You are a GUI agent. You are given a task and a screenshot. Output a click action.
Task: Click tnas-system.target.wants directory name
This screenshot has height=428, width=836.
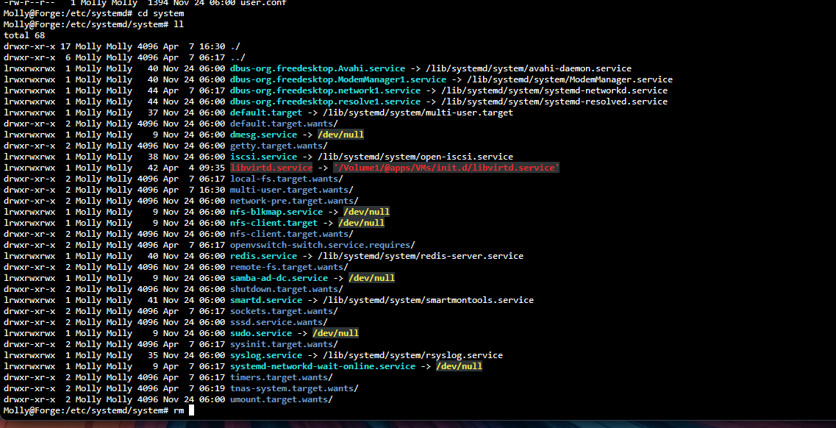[292, 388]
